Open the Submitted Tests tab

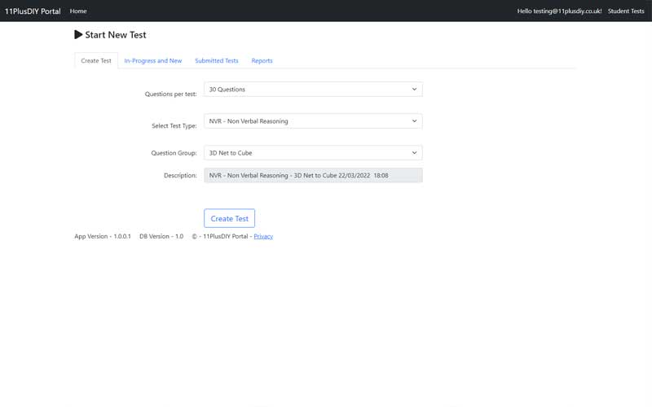[217, 61]
